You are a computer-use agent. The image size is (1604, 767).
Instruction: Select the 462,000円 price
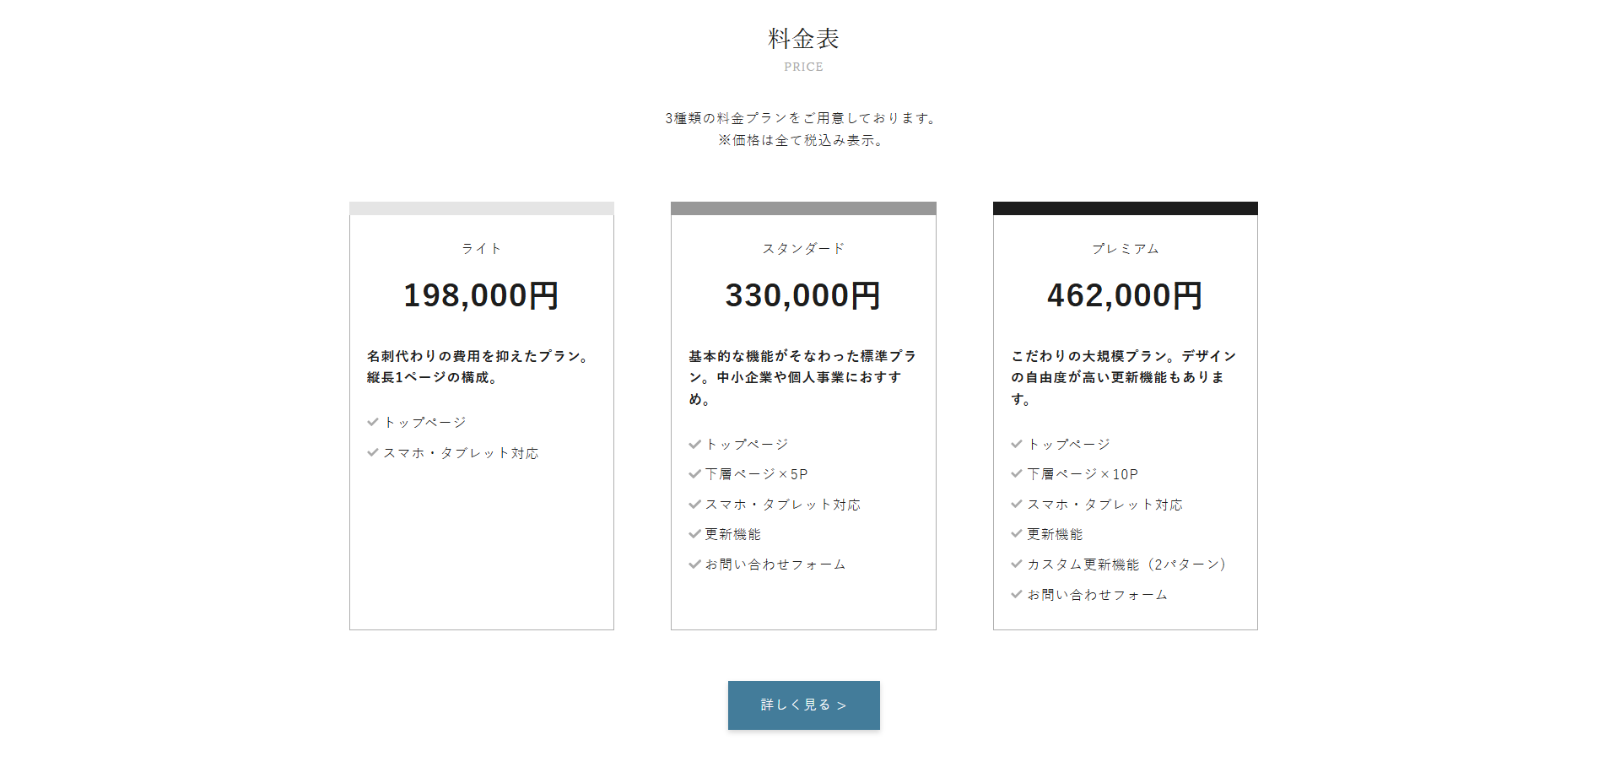pyautogui.click(x=1125, y=296)
